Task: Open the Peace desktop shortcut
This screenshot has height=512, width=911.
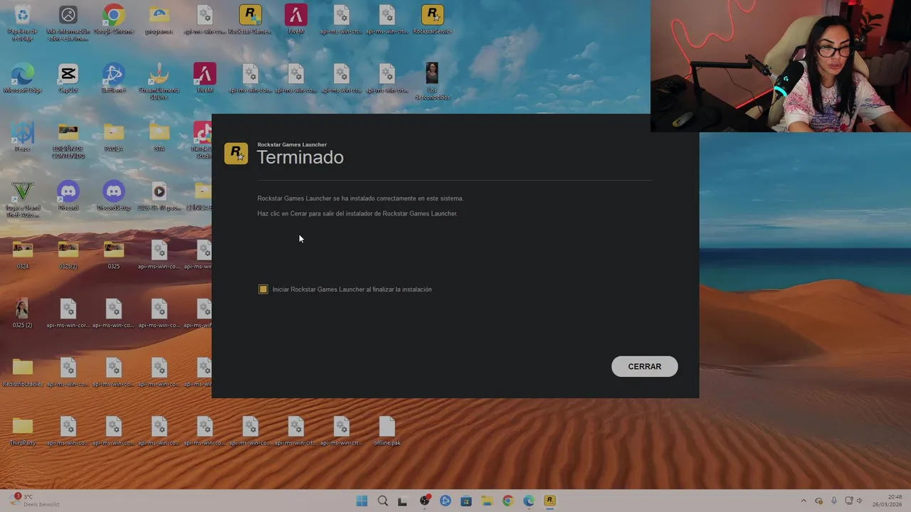Action: point(23,137)
